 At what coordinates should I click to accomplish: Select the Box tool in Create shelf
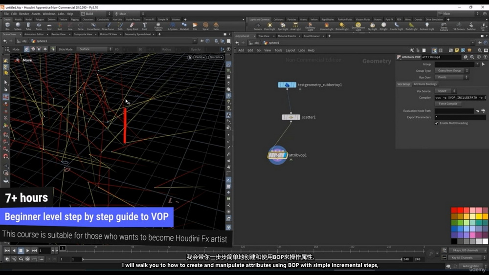click(x=7, y=26)
